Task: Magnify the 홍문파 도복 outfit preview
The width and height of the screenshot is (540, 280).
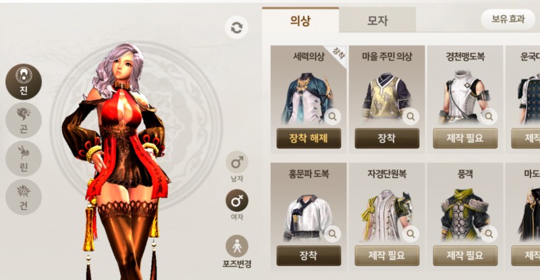Action: (x=332, y=234)
